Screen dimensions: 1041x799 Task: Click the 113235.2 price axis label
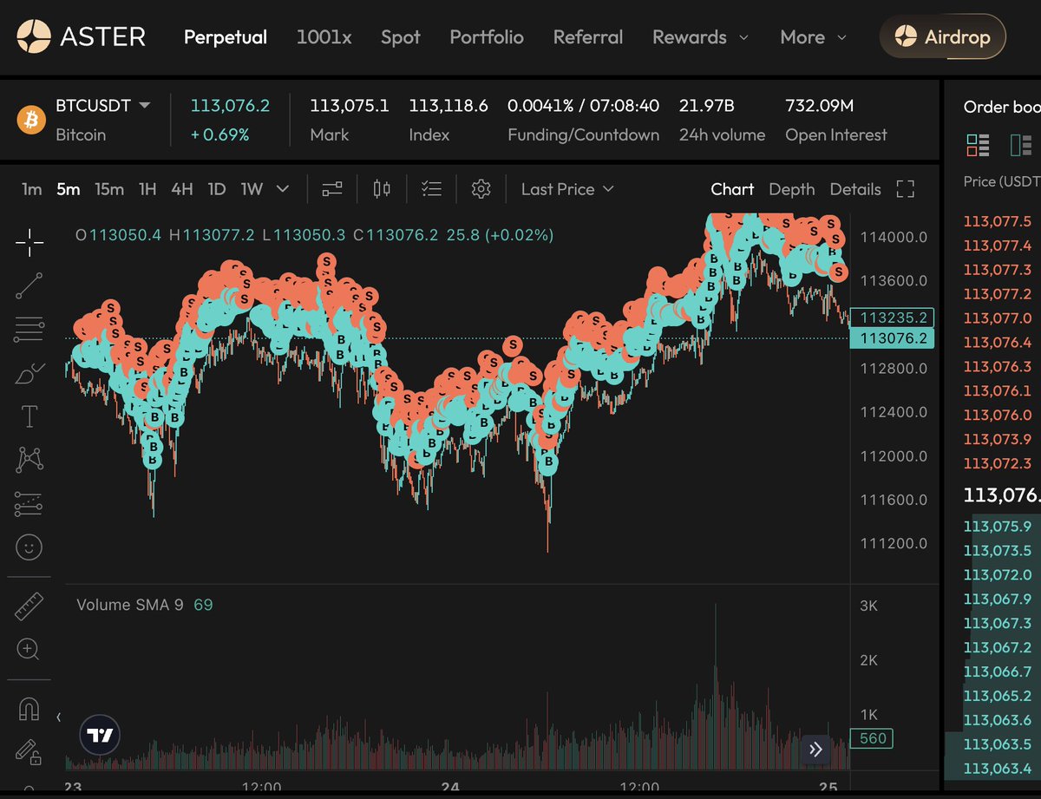(x=893, y=318)
